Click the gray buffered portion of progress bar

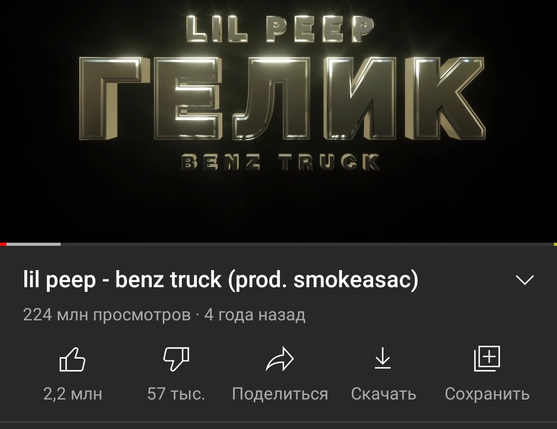point(34,244)
